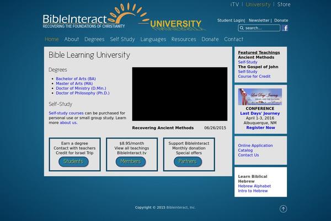Open the Hebrew Alphabet link
Screen dimensions: 331x221
[x=254, y=186]
